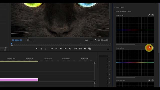Set the Mark Out point
This screenshot has height=90, width=160.
click(x=45, y=49)
